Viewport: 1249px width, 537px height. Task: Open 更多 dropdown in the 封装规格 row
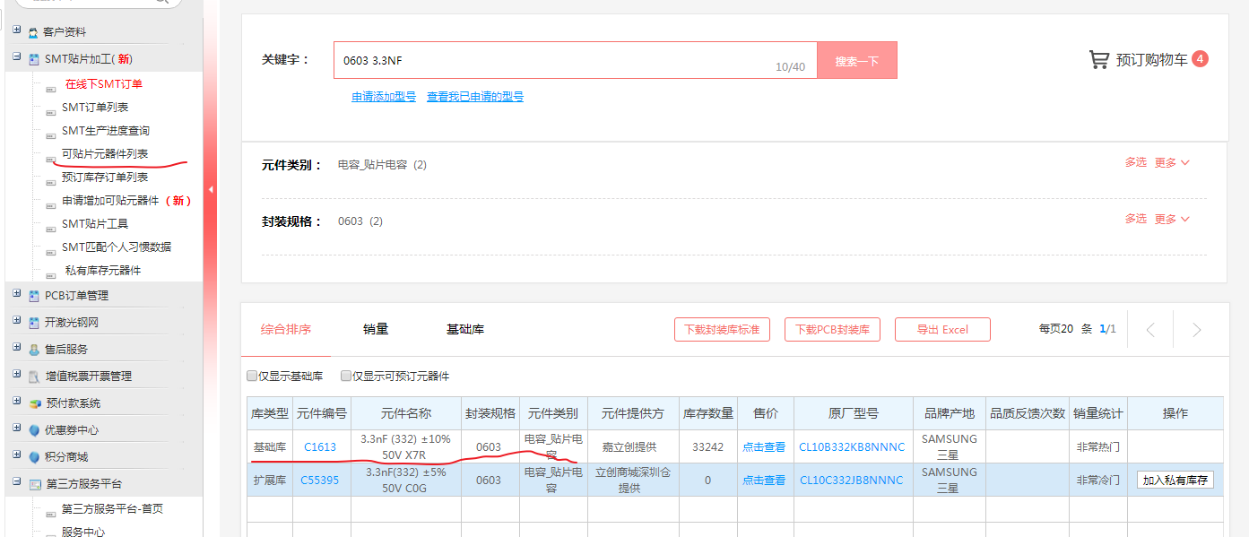tap(1172, 219)
